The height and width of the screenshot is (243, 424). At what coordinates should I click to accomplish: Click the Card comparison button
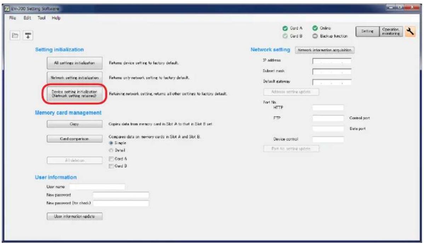click(75, 139)
